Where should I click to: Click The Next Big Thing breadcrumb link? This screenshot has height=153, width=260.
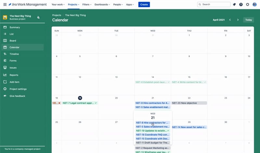[x=75, y=15]
